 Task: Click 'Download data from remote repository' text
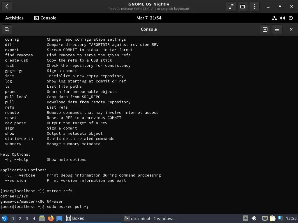pos(89,102)
